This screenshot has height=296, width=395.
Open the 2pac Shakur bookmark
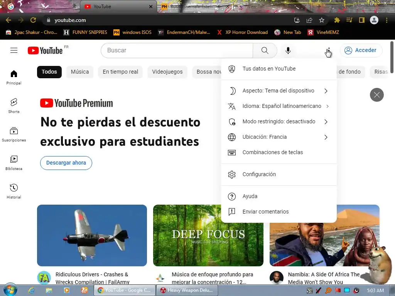point(32,32)
